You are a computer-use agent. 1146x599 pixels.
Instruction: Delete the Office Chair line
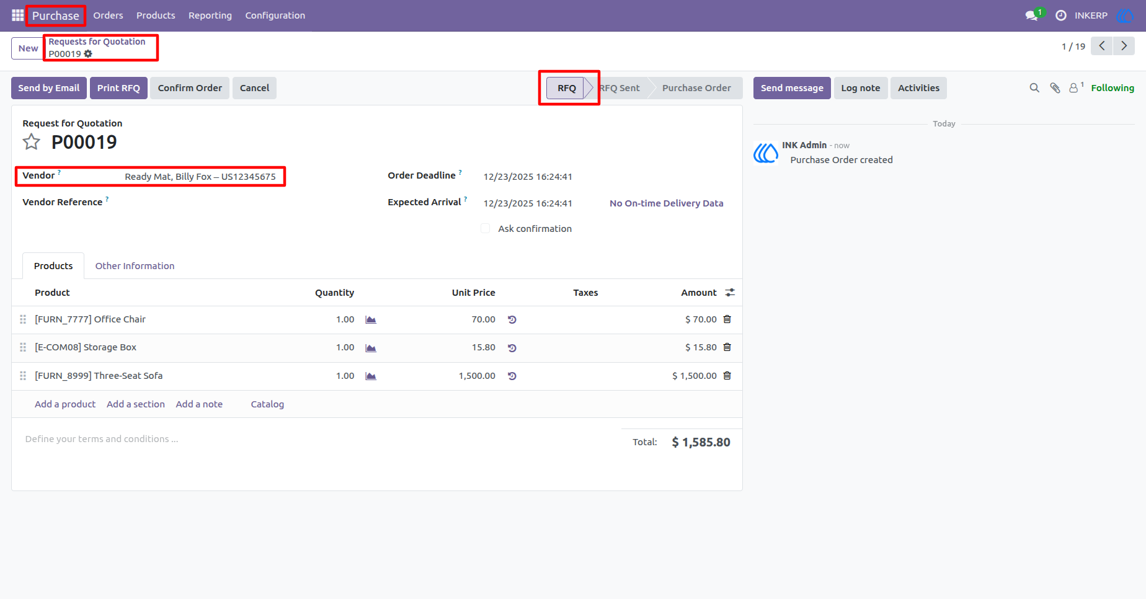[727, 319]
